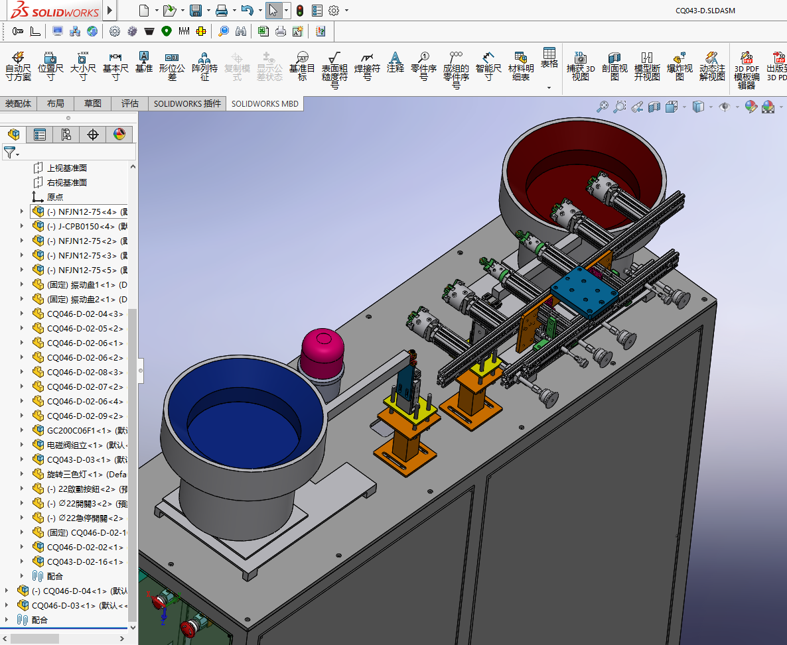Select 原点 in the tree
This screenshot has width=787, height=645.
tap(54, 197)
